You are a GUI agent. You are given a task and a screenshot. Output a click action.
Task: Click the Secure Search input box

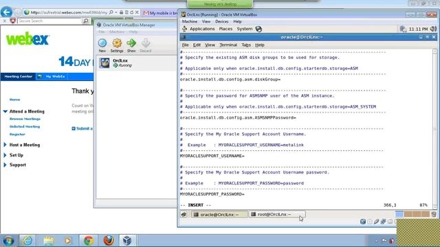point(49,21)
